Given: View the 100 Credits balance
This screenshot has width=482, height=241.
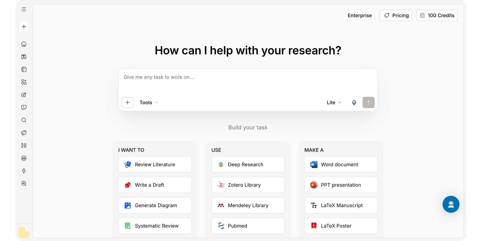Looking at the screenshot, I should (x=437, y=16).
